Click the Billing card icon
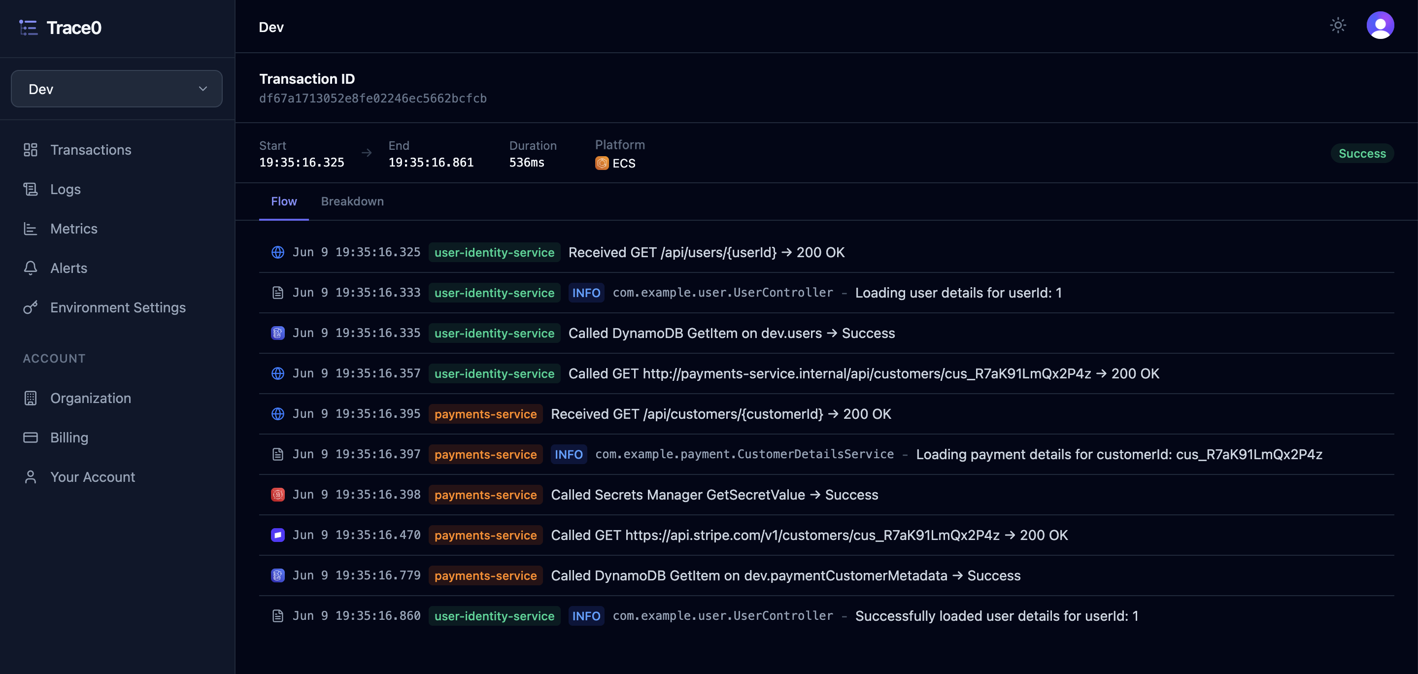Viewport: 1418px width, 674px height. click(x=30, y=437)
